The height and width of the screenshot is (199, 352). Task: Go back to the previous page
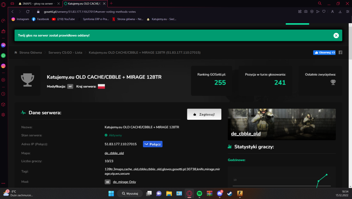tap(13, 12)
